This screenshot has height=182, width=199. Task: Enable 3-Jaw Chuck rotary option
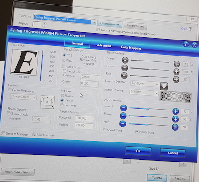9,113
